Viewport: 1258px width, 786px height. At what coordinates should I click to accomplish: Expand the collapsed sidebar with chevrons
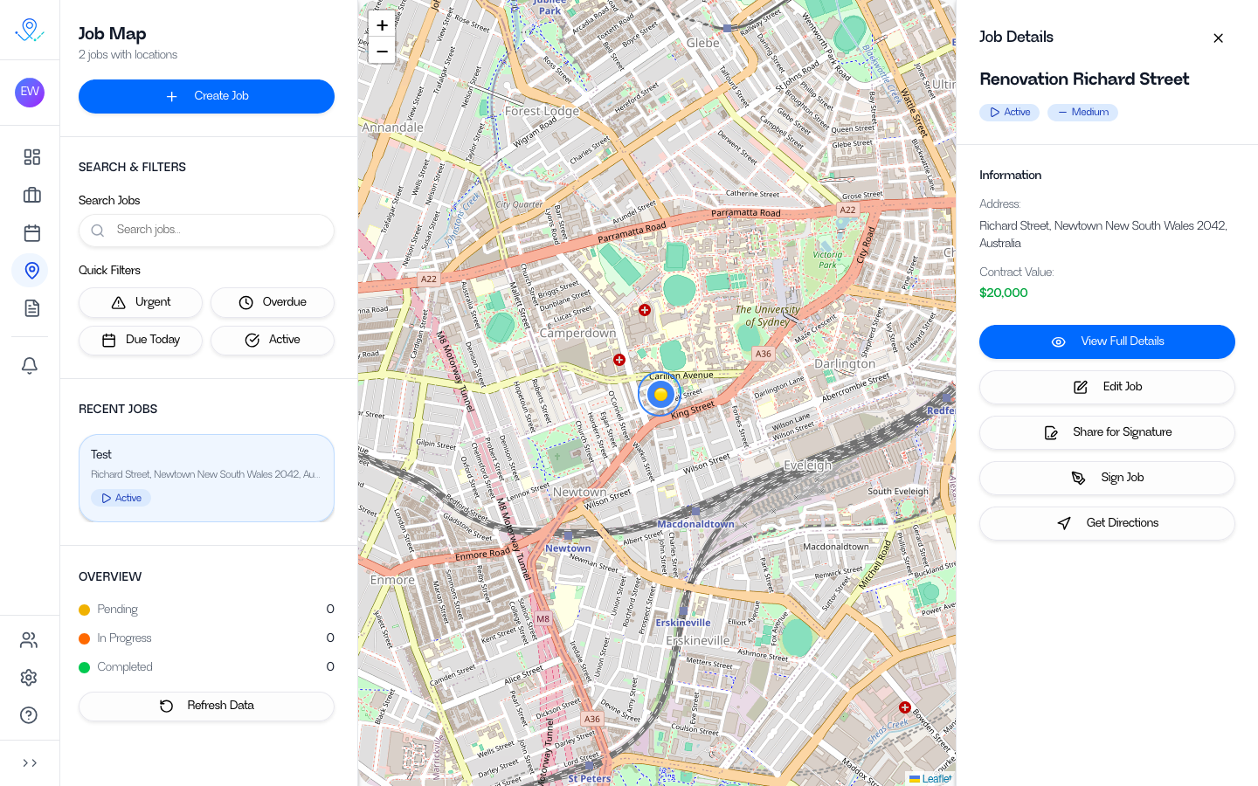(x=30, y=763)
